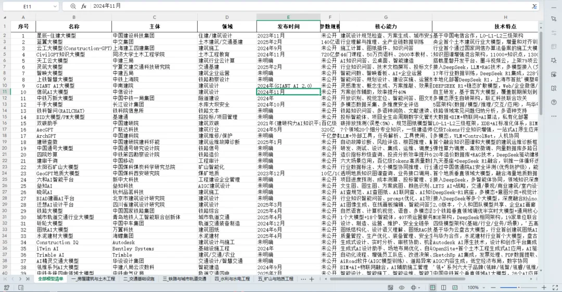The image size is (562, 292).
Task: Show more sidebar tools via three dots
Action: pos(554,116)
